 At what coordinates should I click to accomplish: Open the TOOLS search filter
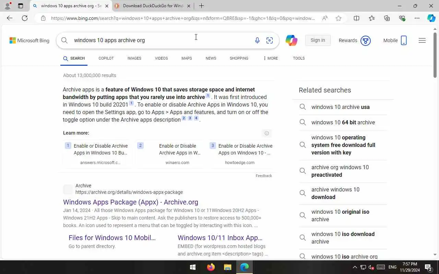point(299,58)
